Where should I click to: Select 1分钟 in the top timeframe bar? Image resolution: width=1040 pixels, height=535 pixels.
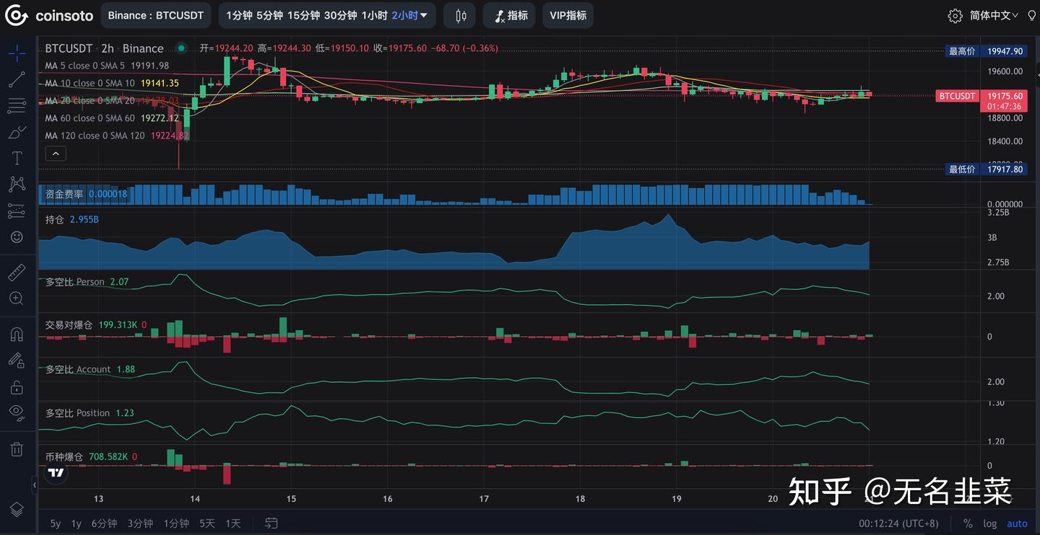click(x=239, y=15)
